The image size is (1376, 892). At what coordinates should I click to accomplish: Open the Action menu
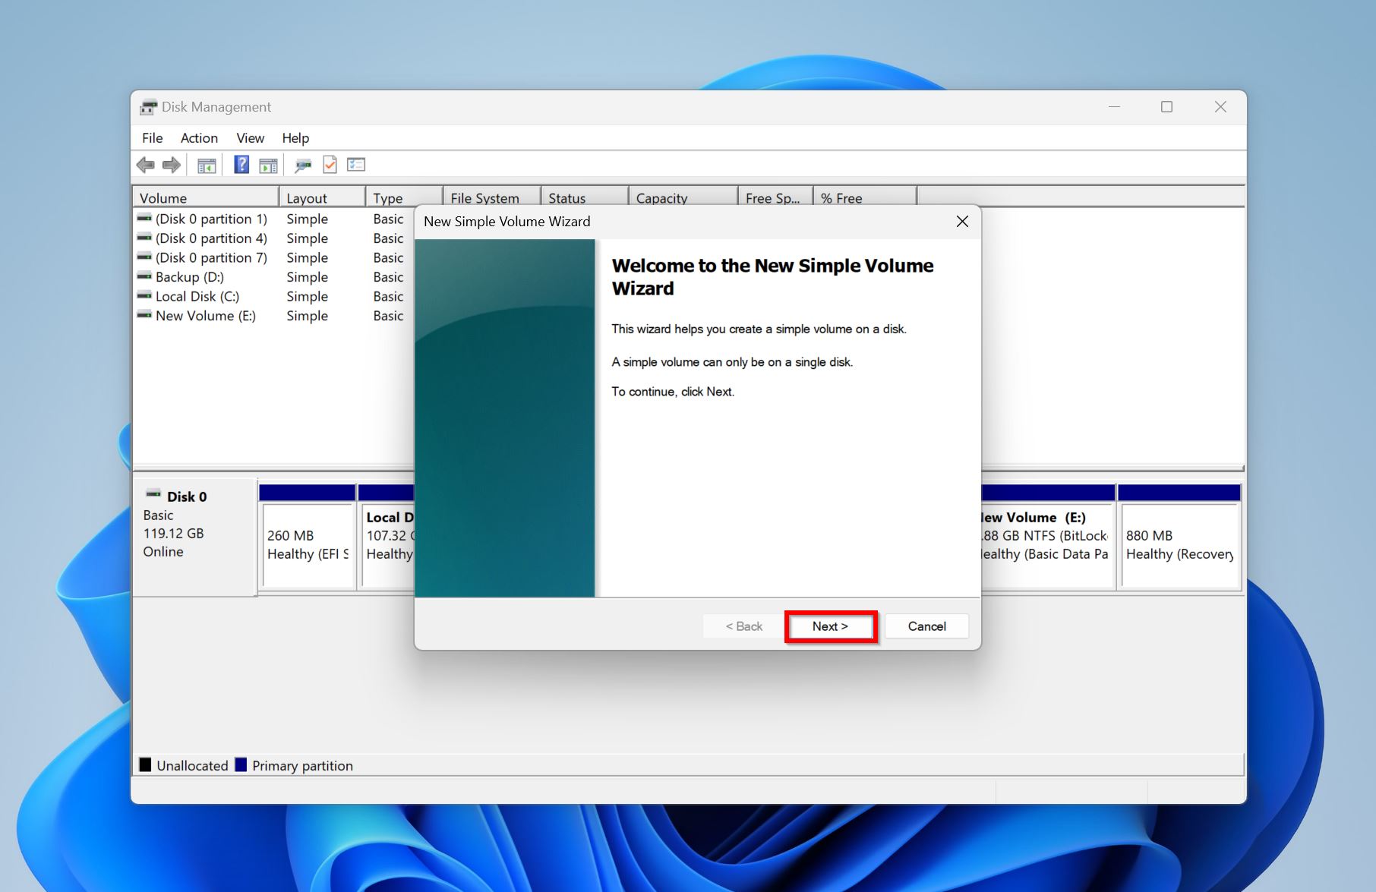[x=199, y=137]
